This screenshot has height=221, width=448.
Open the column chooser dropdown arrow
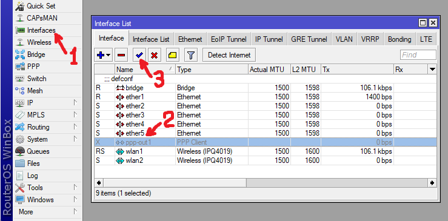tap(432, 70)
